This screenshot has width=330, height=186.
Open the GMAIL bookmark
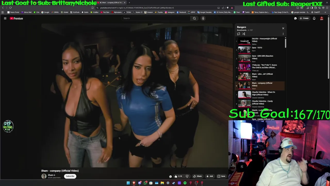55,12
